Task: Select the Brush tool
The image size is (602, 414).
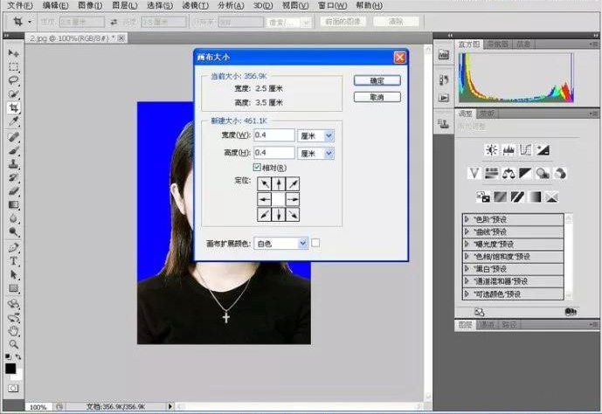Action: (13, 150)
